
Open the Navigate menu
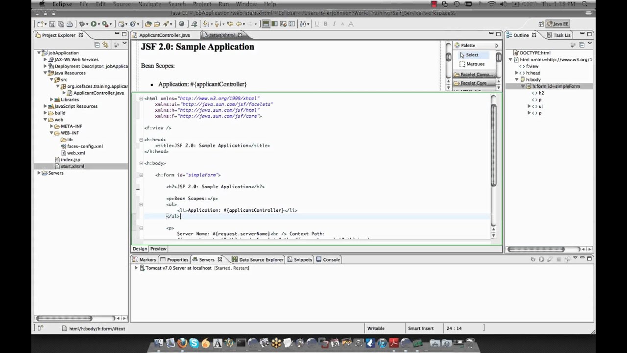tap(149, 4)
